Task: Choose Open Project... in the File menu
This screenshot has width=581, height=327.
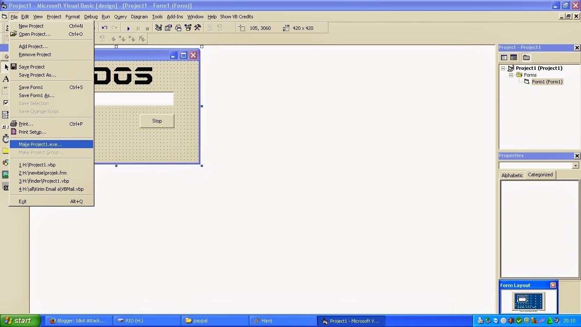Action: pyautogui.click(x=51, y=34)
